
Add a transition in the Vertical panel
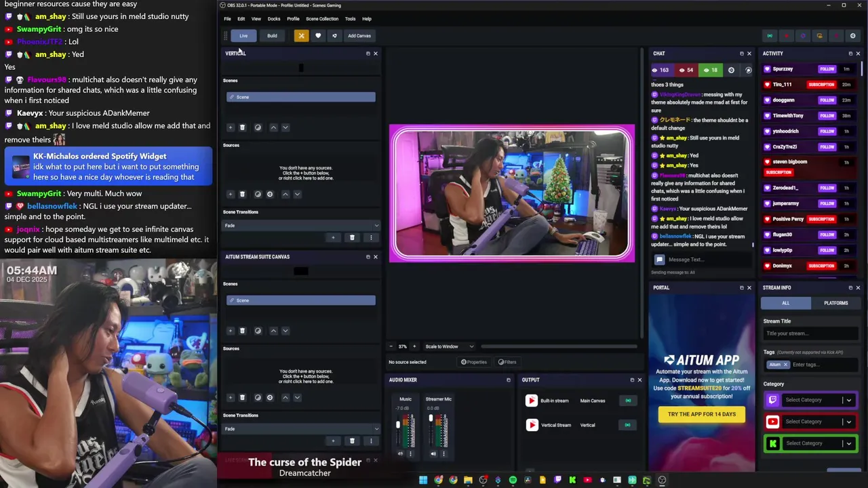pos(333,238)
